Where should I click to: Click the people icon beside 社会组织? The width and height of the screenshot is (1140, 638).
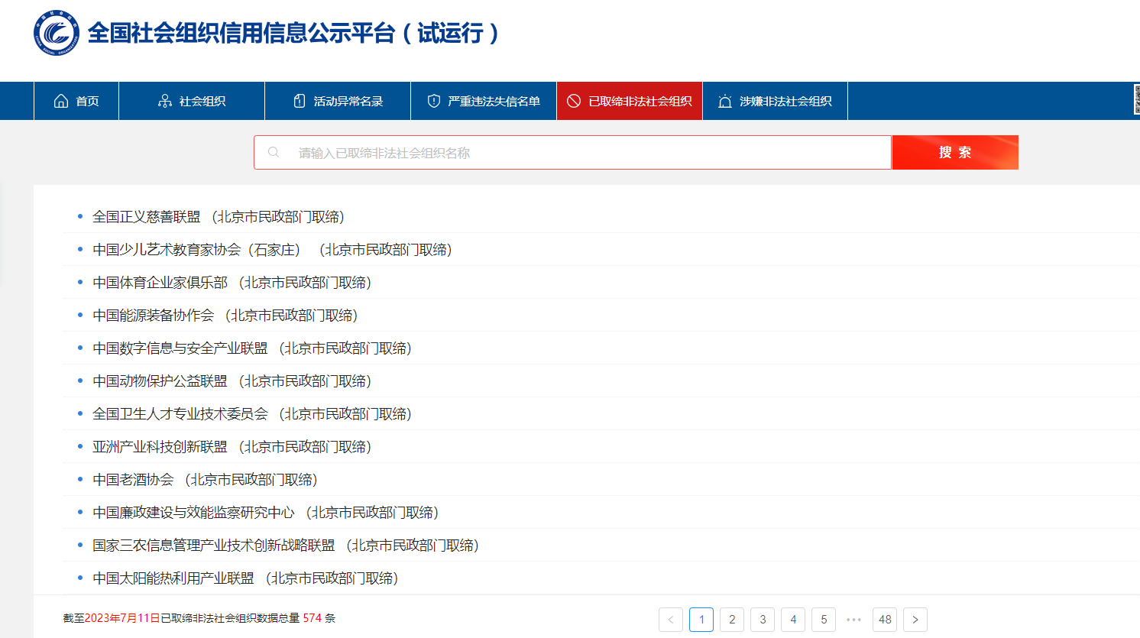tap(165, 101)
